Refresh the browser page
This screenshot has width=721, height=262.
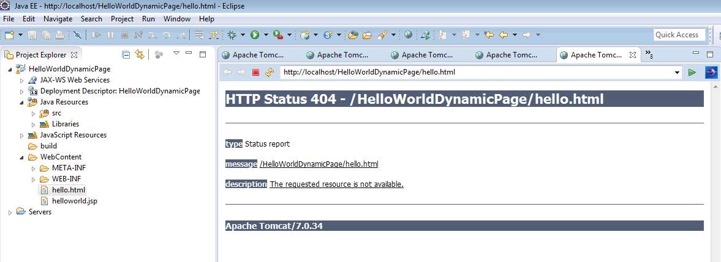pyautogui.click(x=269, y=72)
